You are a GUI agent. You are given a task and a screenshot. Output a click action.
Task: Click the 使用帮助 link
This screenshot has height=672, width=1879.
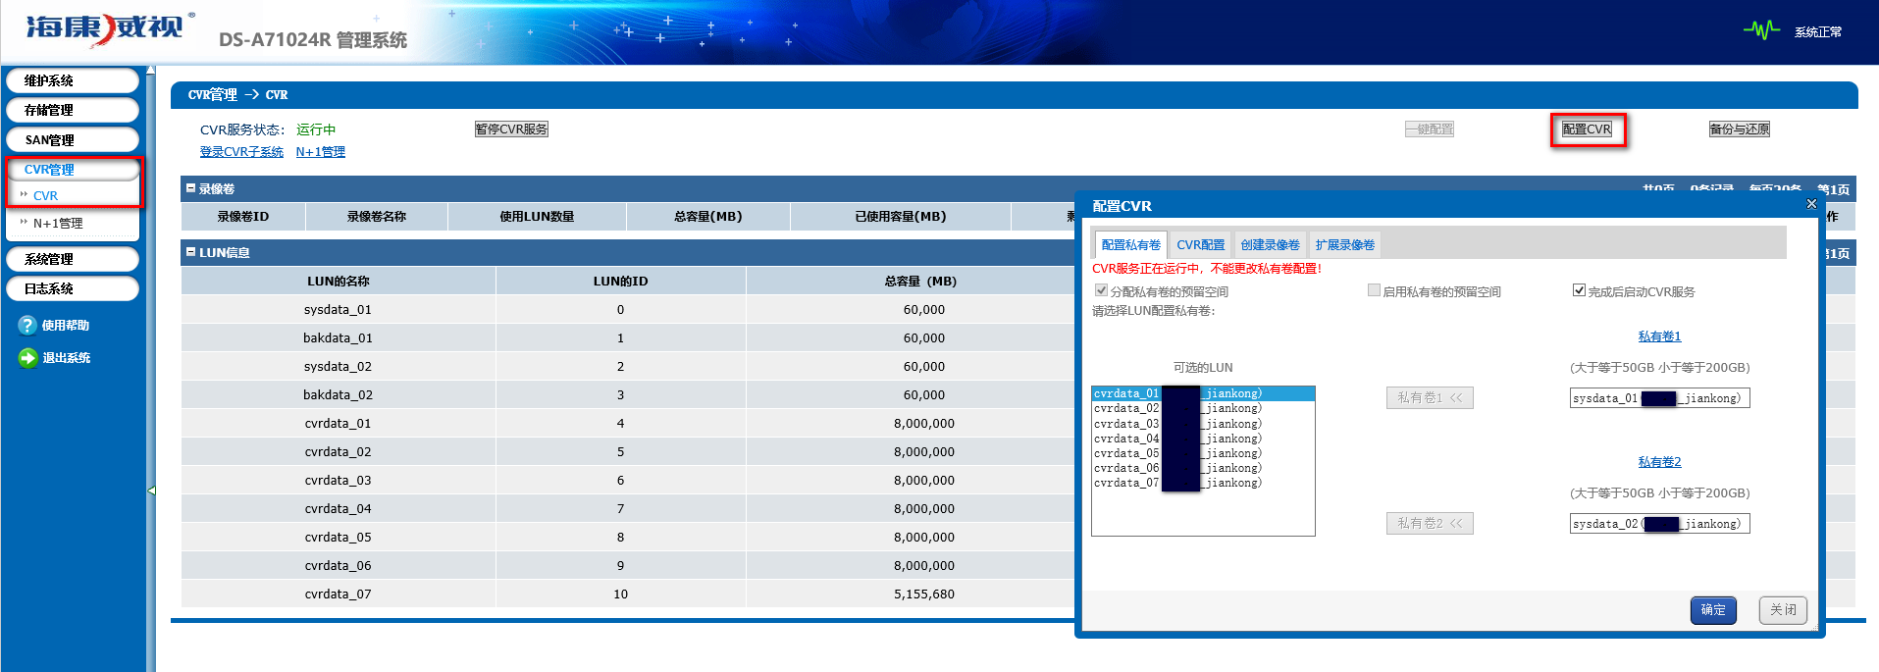point(66,326)
